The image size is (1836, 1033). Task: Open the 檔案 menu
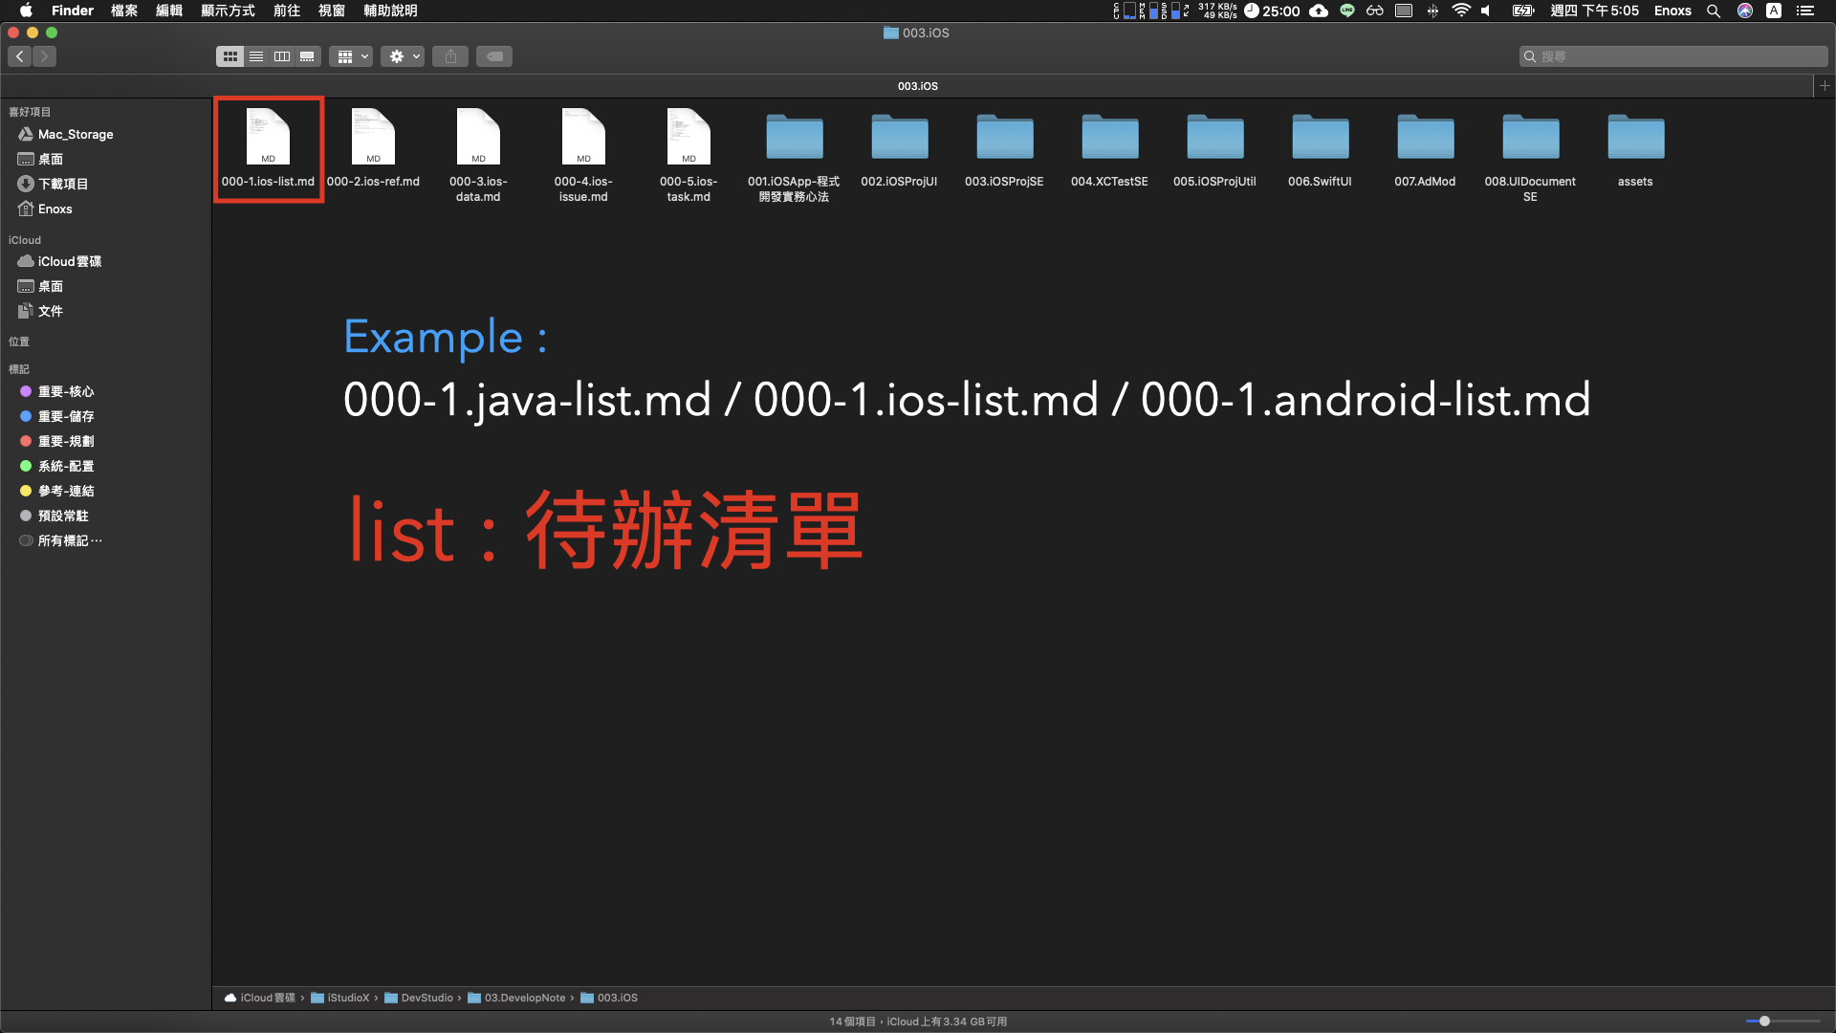pos(124,11)
